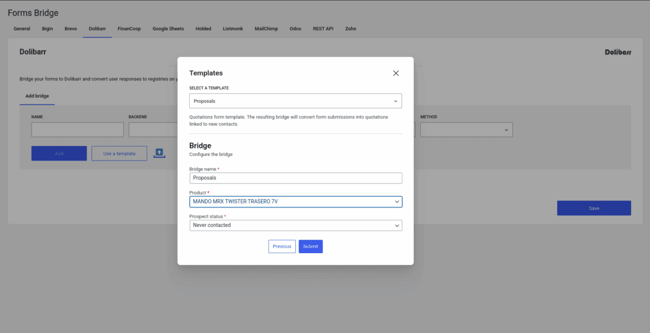
Task: Open the Method dropdown in the background form
Action: click(467, 129)
